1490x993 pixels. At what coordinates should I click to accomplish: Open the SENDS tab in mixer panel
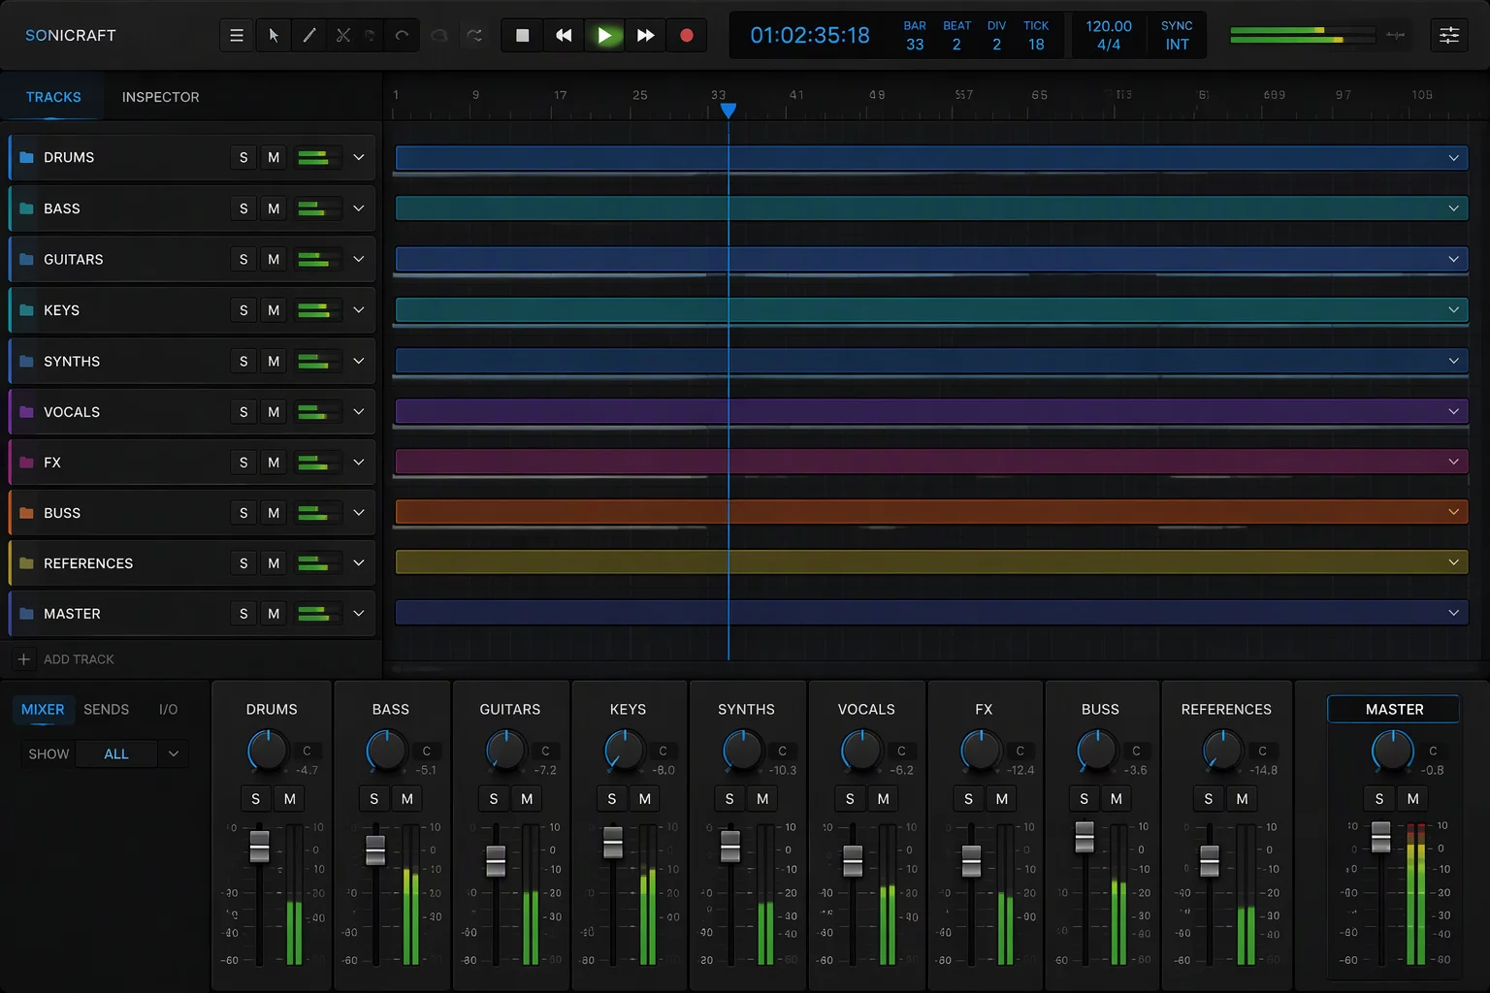click(107, 710)
